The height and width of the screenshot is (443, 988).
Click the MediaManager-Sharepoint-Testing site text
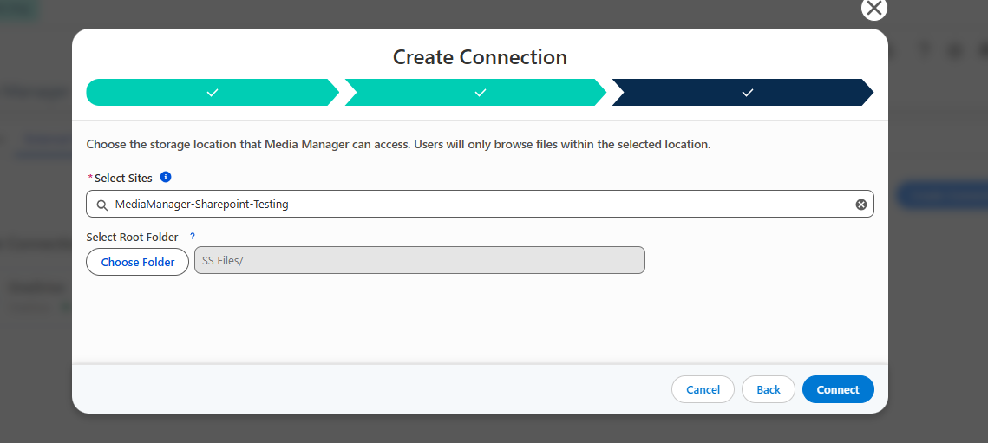pyautogui.click(x=201, y=205)
